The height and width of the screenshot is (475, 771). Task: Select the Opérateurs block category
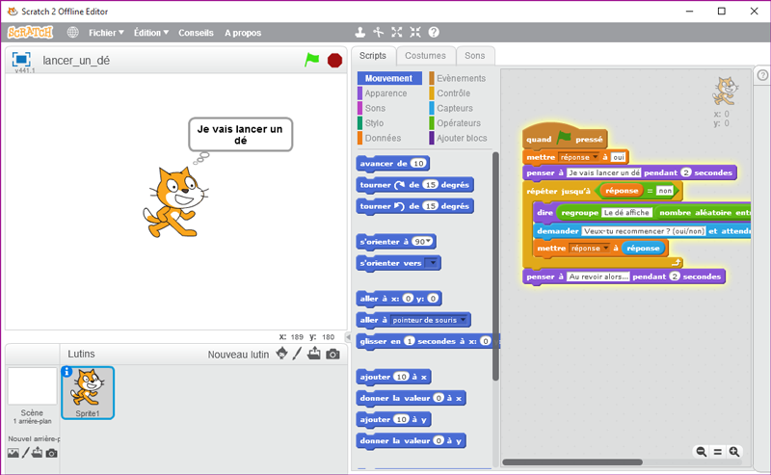point(459,123)
